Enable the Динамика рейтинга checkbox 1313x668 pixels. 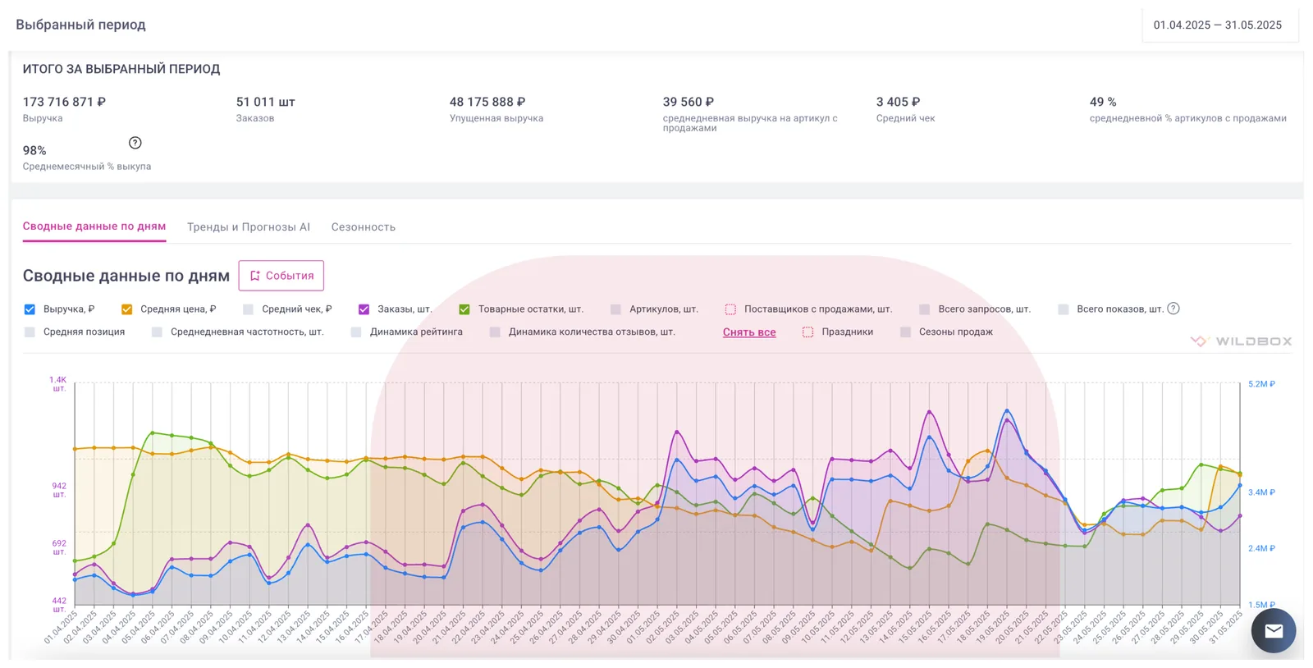(x=356, y=332)
